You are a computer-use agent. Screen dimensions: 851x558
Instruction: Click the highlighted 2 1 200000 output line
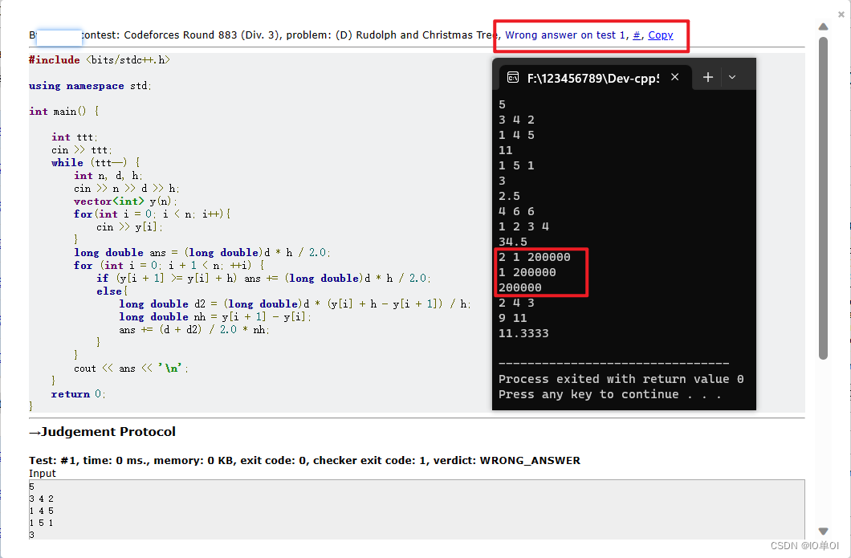point(534,257)
